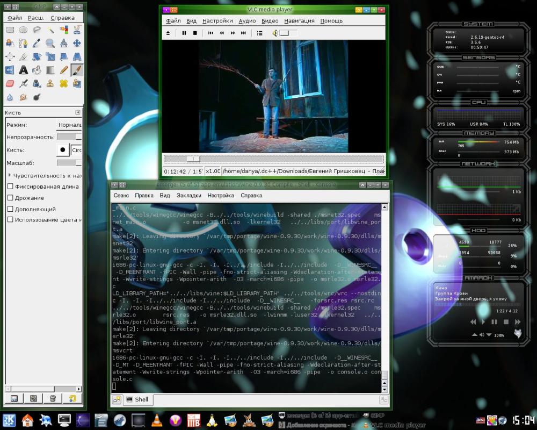The height and width of the screenshot is (430, 537).
Task: Open GIMP Файл menu
Action: point(15,18)
